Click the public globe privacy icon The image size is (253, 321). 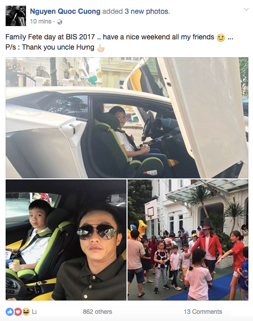pos(60,21)
